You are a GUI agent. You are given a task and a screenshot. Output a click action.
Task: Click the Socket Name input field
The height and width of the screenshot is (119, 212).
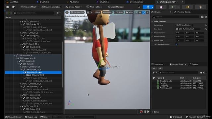coord(185,25)
